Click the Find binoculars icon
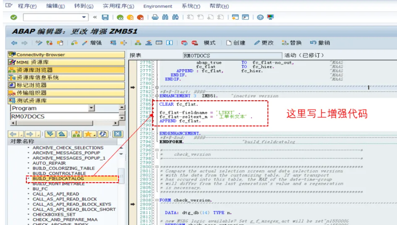 point(165,17)
